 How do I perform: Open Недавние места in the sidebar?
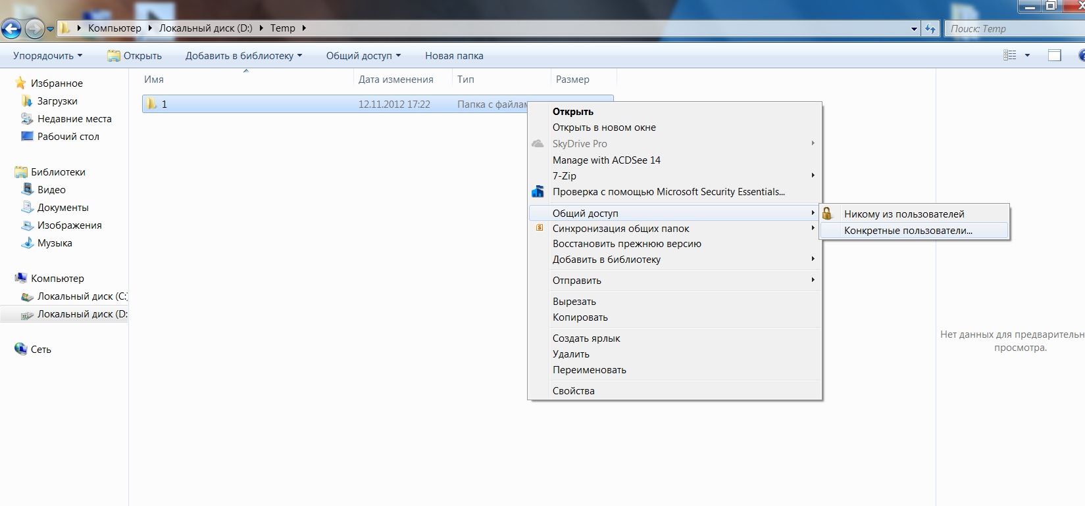pos(74,119)
